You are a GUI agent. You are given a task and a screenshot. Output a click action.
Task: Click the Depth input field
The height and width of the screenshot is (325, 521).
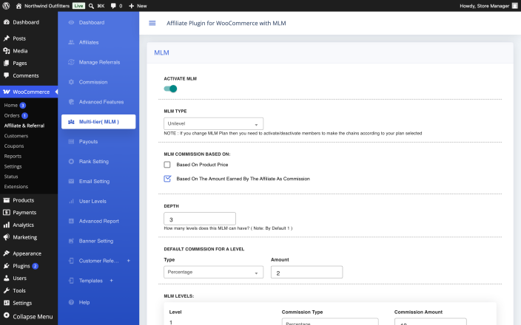(x=200, y=219)
